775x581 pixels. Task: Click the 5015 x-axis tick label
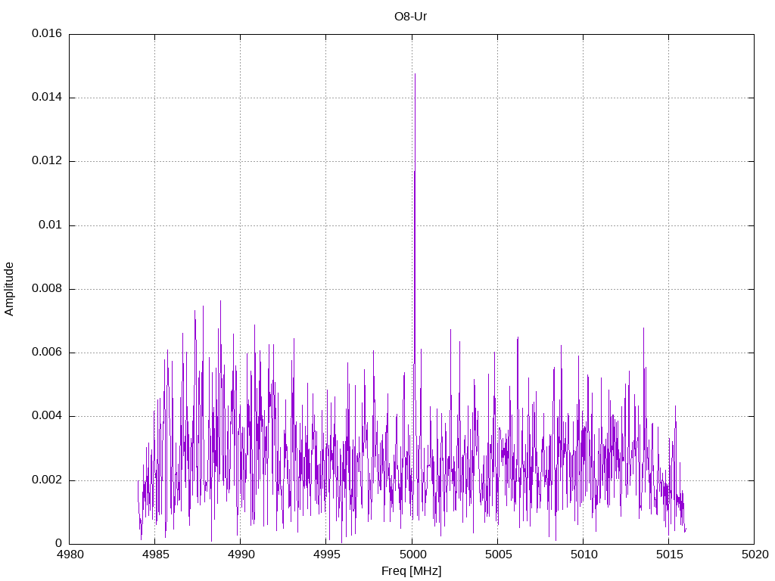click(x=669, y=555)
